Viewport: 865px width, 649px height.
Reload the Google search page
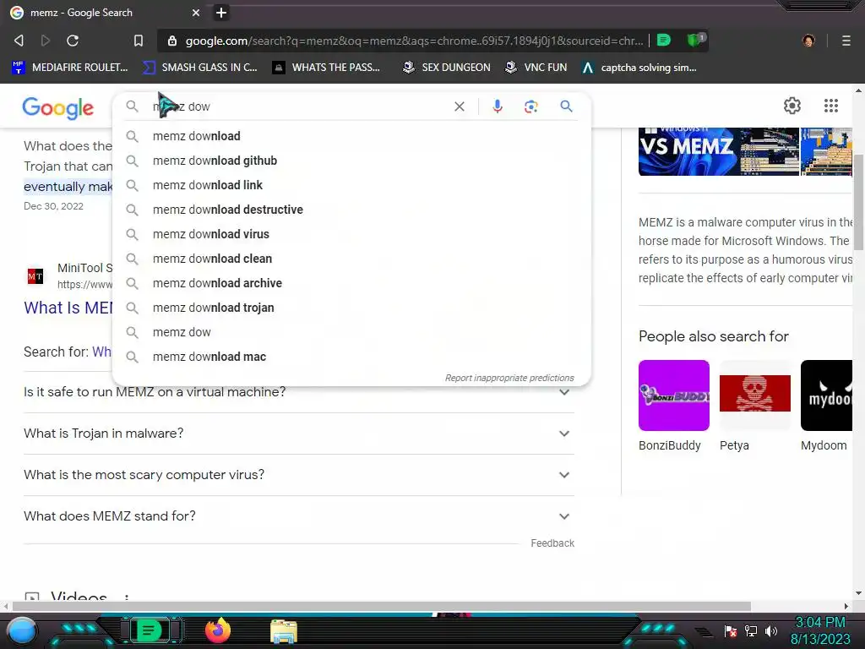click(73, 41)
